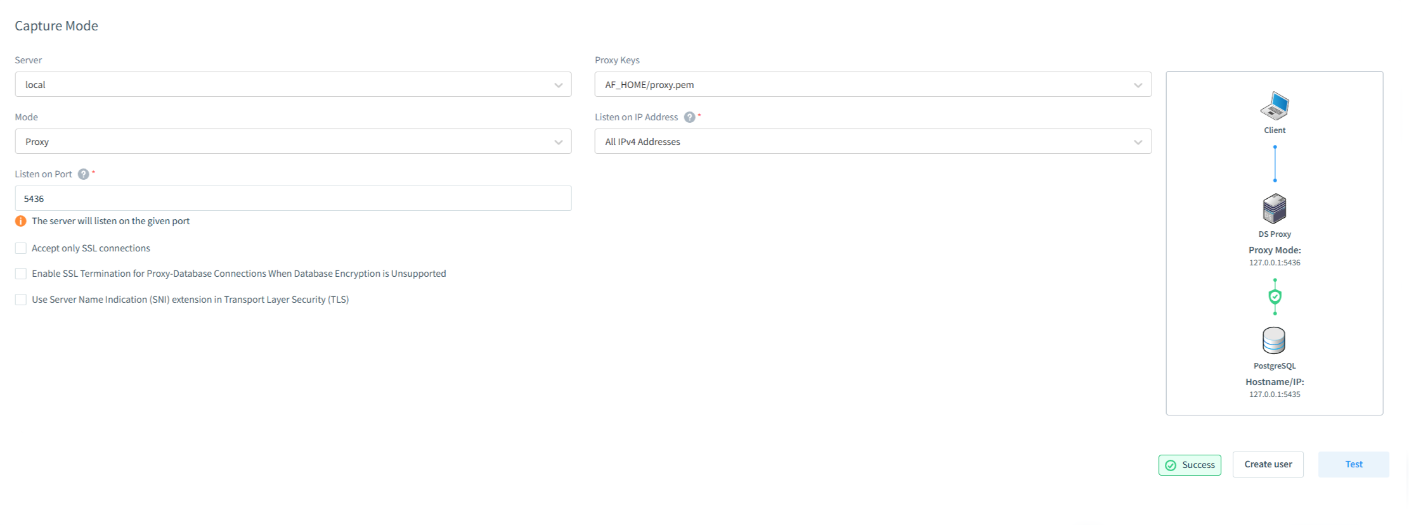Click the 'Proxy Keys' field label
This screenshot has width=1409, height=525.
coord(617,60)
